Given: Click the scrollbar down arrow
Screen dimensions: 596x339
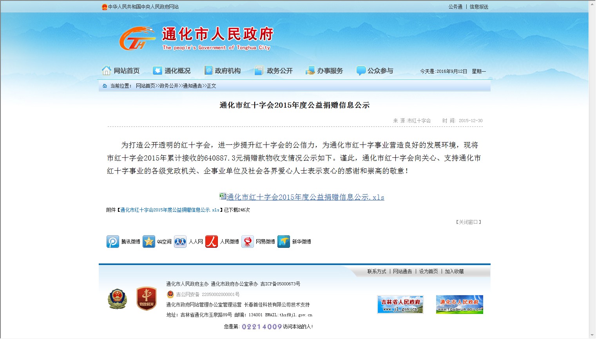Looking at the screenshot, I should [592, 335].
